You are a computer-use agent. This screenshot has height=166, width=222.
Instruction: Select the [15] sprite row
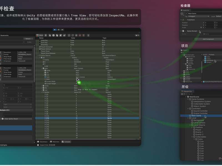tap(87, 127)
